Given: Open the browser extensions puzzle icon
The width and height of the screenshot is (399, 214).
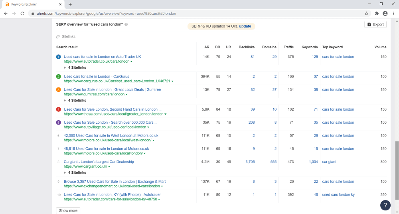Looking at the screenshot, I should click(376, 13).
